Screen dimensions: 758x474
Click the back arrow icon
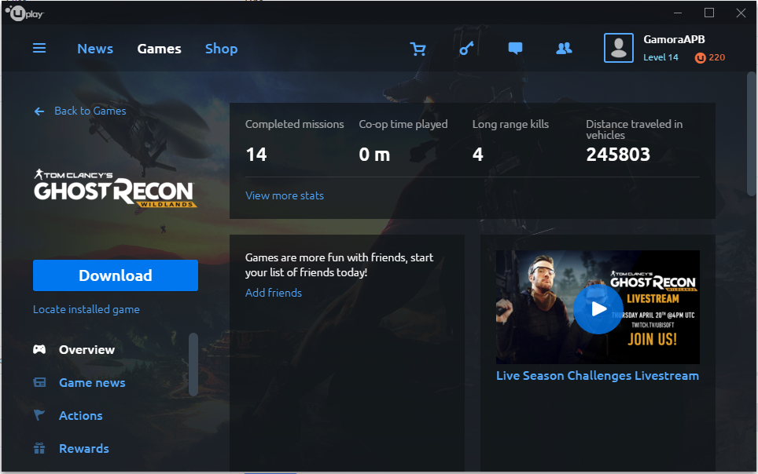click(x=39, y=111)
